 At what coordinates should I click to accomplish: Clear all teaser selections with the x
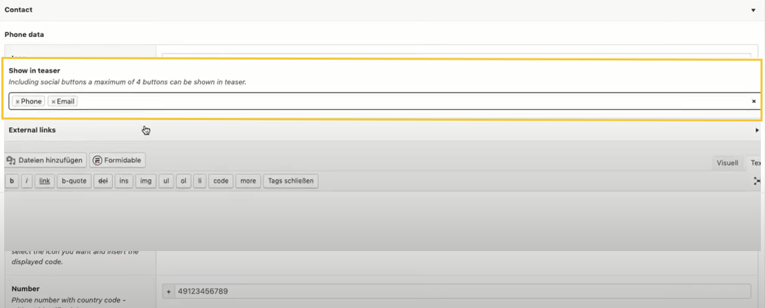pyautogui.click(x=753, y=102)
